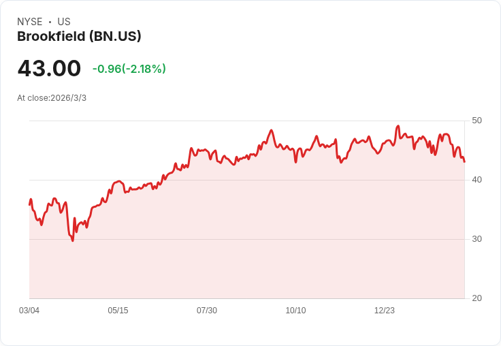Click the 07/30 date axis label
Screen dimensions: 501x346
[207, 311]
